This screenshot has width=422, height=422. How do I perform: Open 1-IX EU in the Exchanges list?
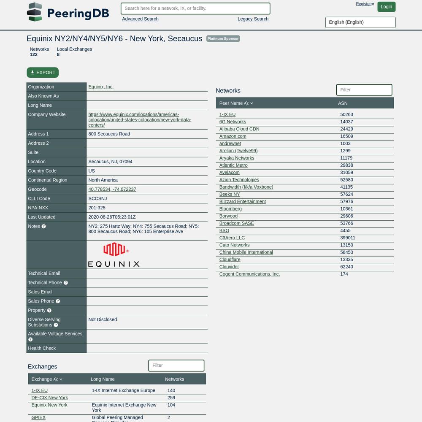(x=40, y=391)
